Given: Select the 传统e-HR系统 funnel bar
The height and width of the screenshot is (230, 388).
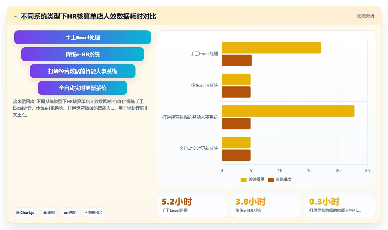Looking at the screenshot, I should (83, 54).
